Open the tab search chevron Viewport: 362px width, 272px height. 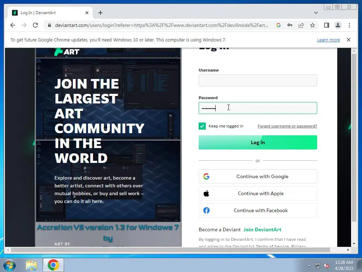tap(316, 13)
